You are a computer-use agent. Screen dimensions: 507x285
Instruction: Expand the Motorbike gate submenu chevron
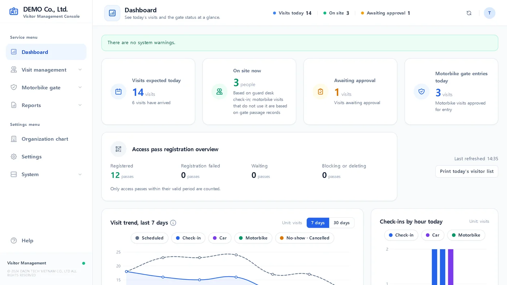(80, 87)
